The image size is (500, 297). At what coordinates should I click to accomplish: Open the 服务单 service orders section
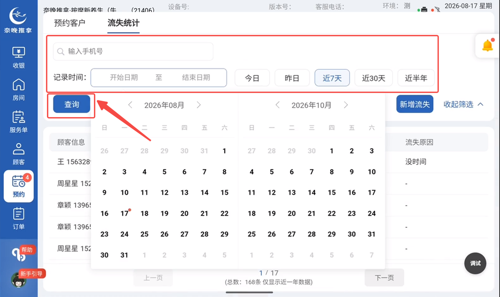[19, 122]
